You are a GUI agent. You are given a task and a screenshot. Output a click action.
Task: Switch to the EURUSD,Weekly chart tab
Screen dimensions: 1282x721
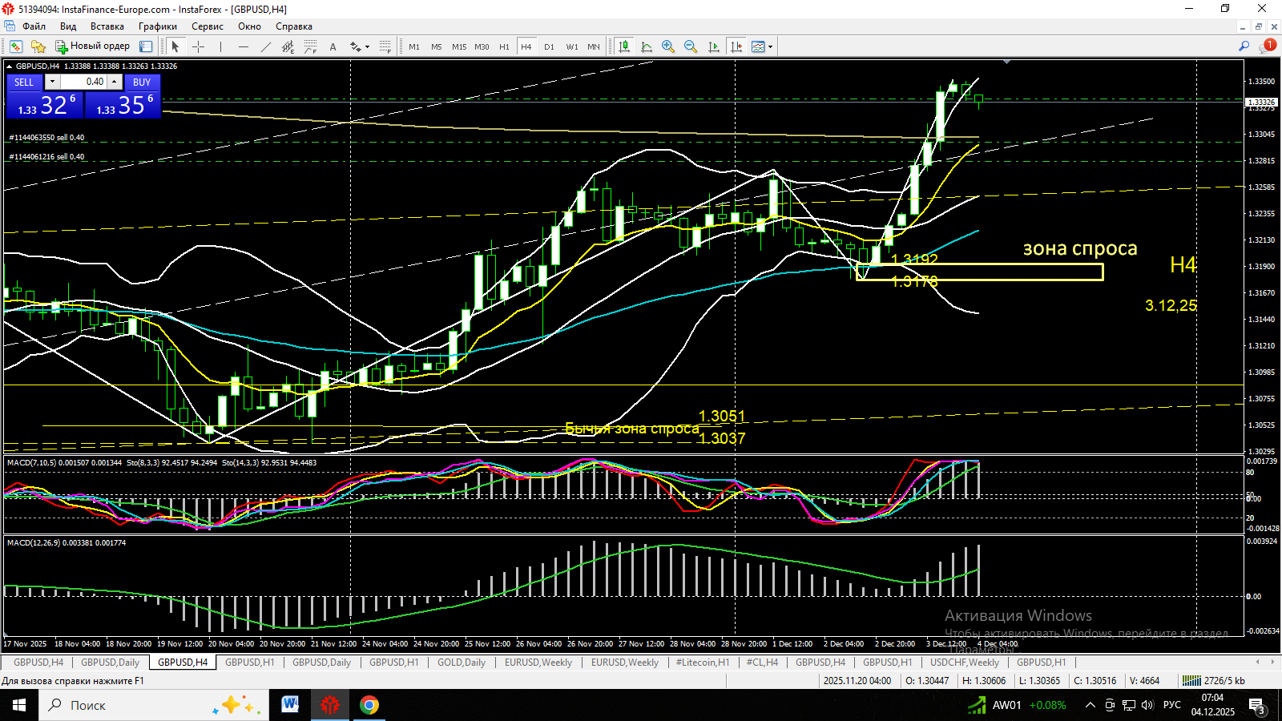coord(538,663)
